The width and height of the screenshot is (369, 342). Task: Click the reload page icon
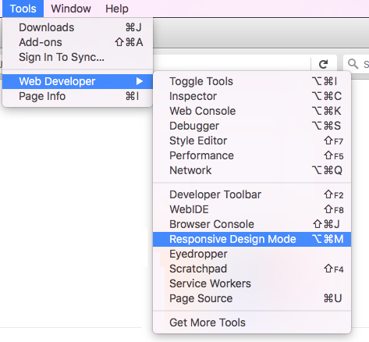click(323, 64)
